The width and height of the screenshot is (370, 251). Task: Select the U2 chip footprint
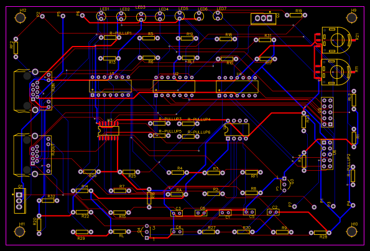174,86
